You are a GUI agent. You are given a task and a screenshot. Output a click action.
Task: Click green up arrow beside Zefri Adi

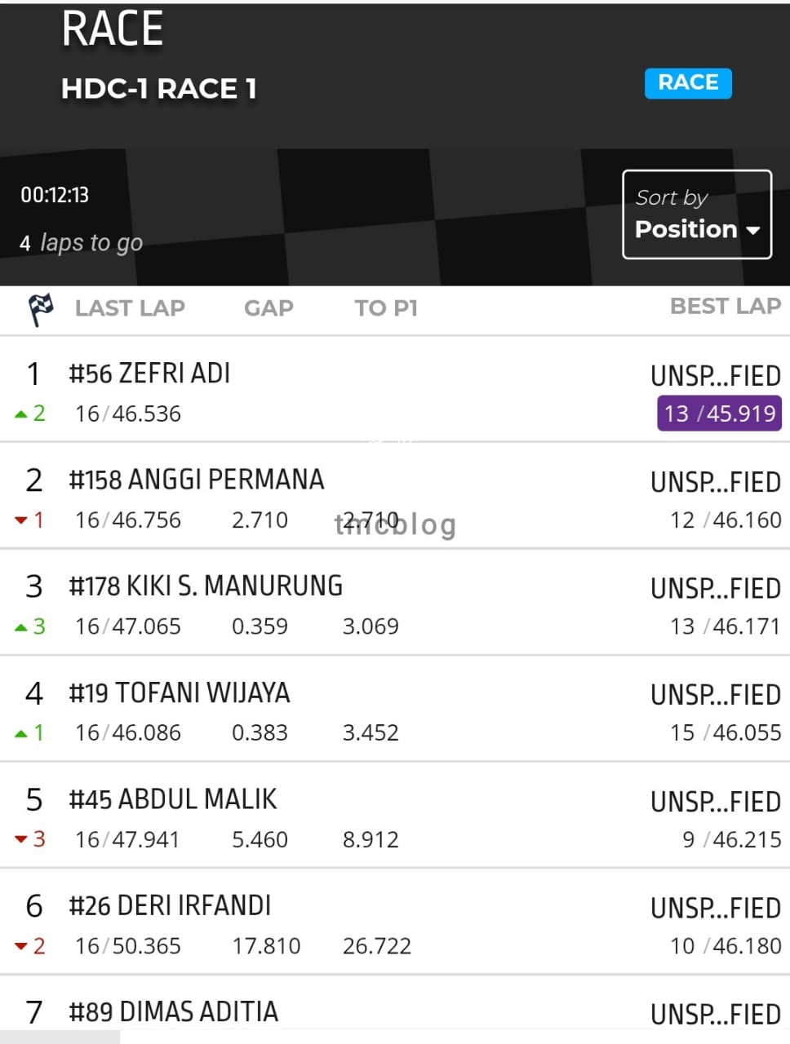(21, 414)
